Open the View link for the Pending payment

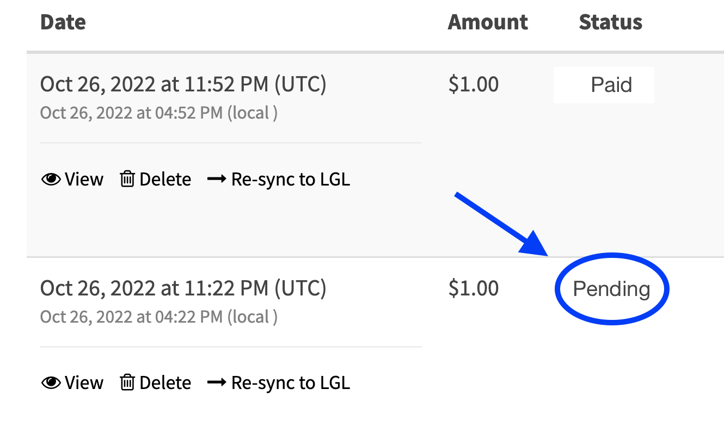click(84, 383)
